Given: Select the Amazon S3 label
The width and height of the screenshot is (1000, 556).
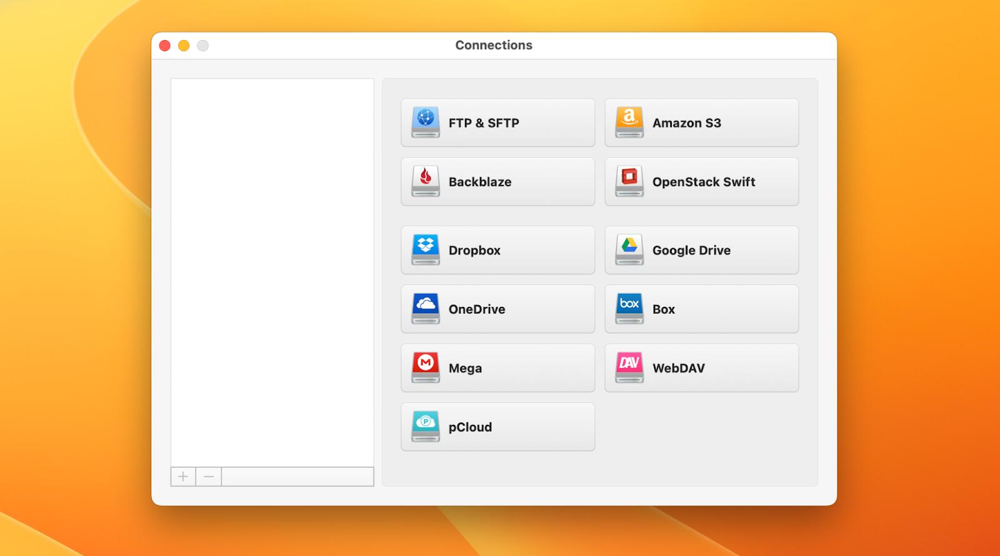Looking at the screenshot, I should [x=687, y=123].
